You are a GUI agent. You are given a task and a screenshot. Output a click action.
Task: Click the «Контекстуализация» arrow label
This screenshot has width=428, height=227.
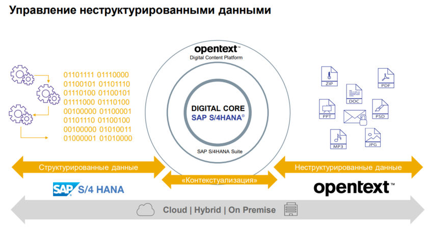219,180
